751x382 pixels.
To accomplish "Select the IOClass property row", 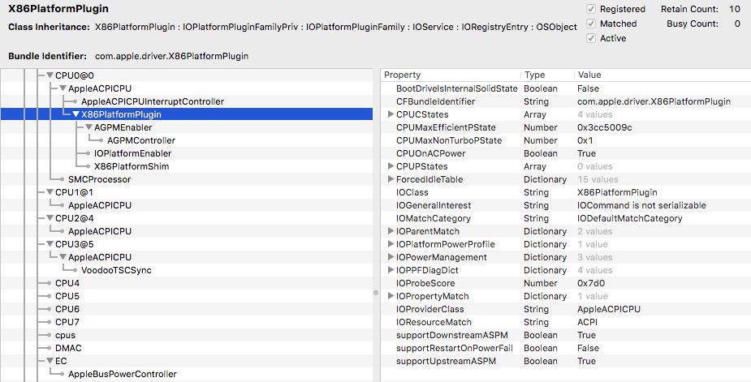I will (x=566, y=192).
